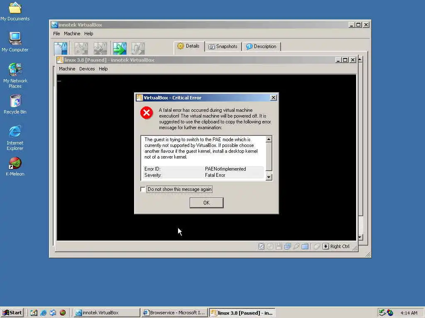Switch to innotek VirtualBox taskbar button
The width and height of the screenshot is (425, 318).
pyautogui.click(x=107, y=313)
